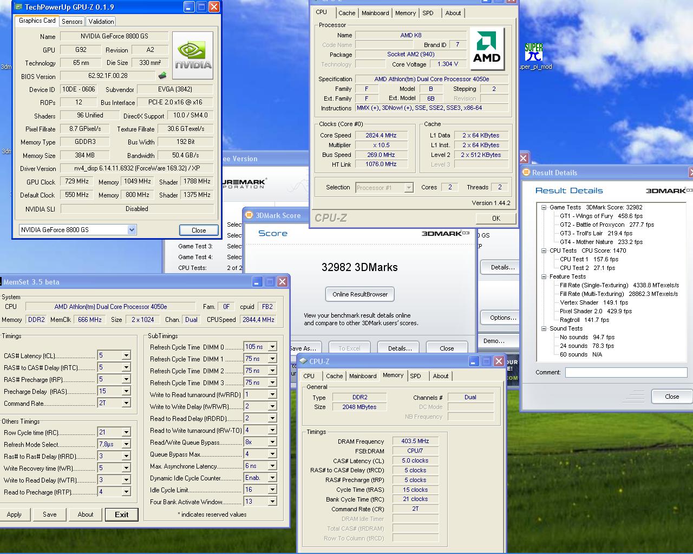Collapse the CPU Tests tree node
The image size is (693, 554).
tap(544, 250)
